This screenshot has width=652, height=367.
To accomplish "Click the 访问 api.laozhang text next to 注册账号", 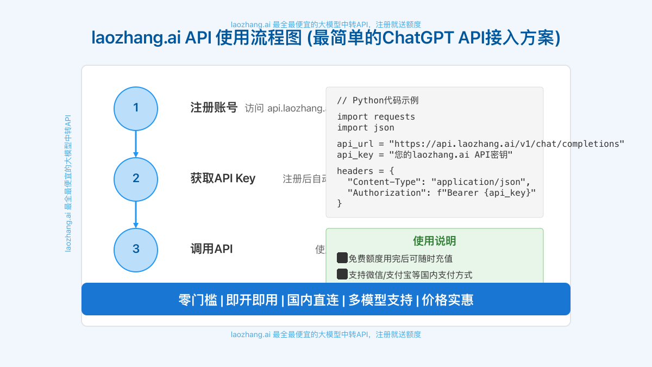I will (285, 108).
